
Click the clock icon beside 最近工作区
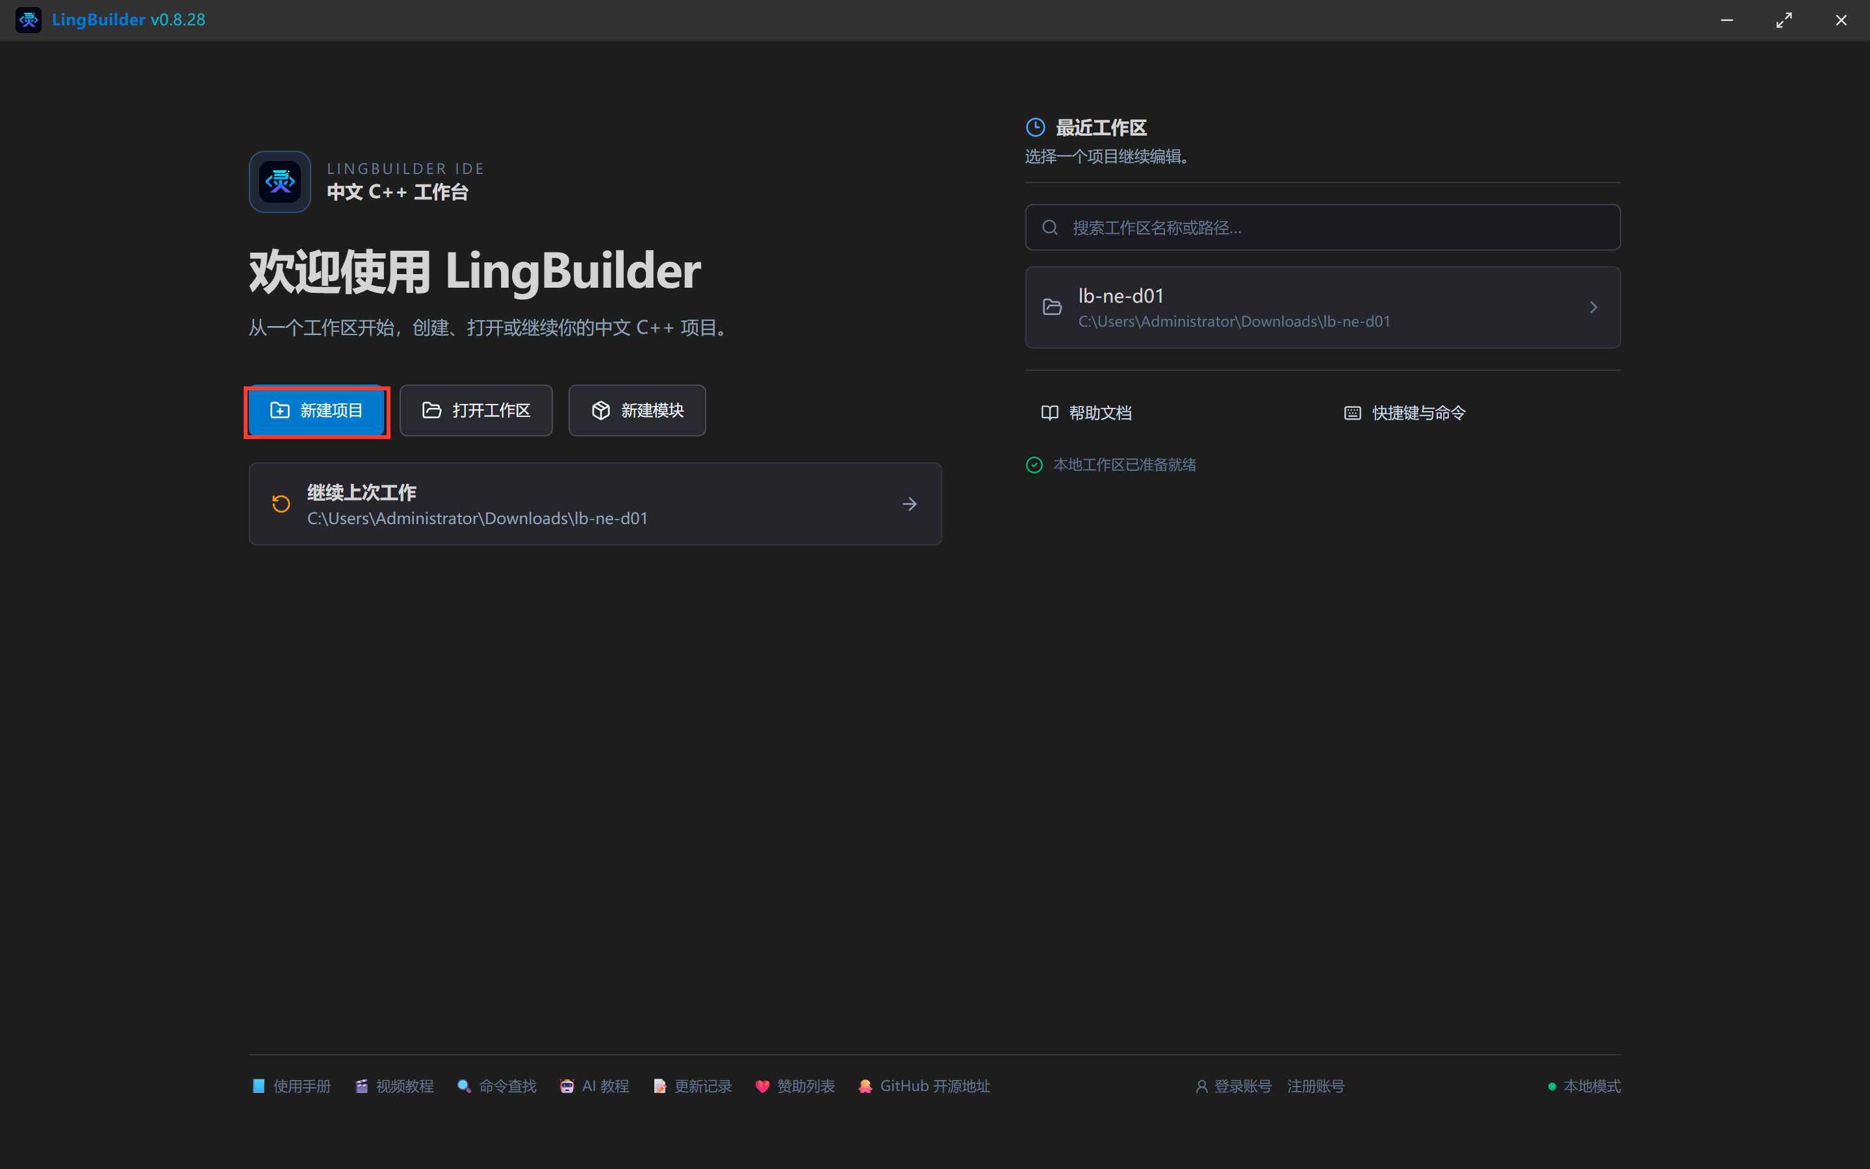(x=1035, y=127)
